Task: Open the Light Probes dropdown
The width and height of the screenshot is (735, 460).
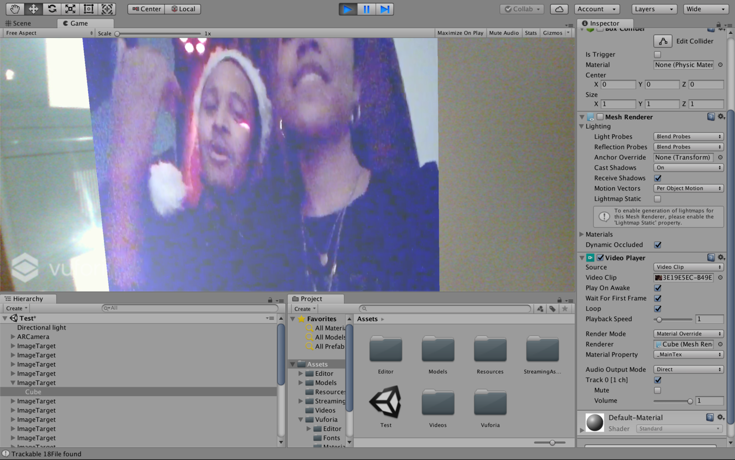Action: (688, 136)
